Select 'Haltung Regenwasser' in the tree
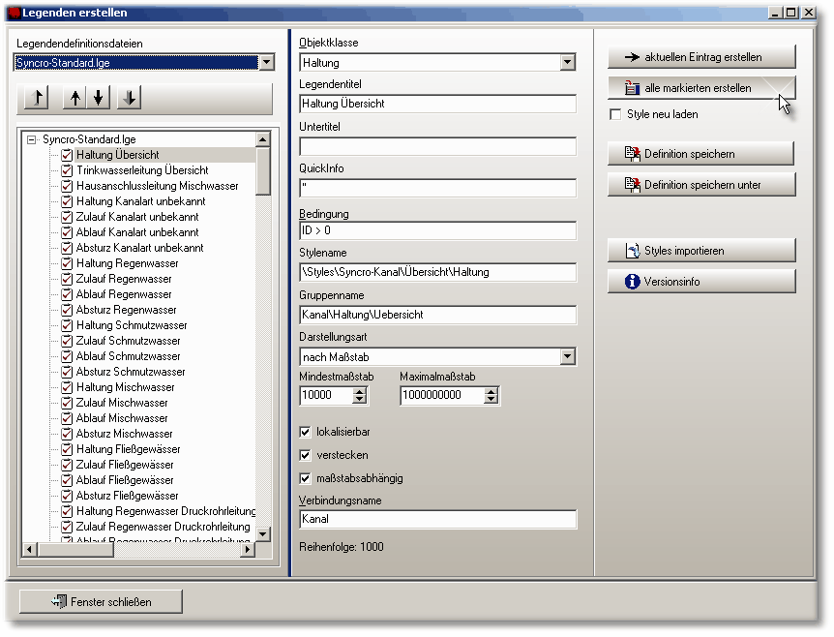The image size is (834, 637). (x=127, y=263)
